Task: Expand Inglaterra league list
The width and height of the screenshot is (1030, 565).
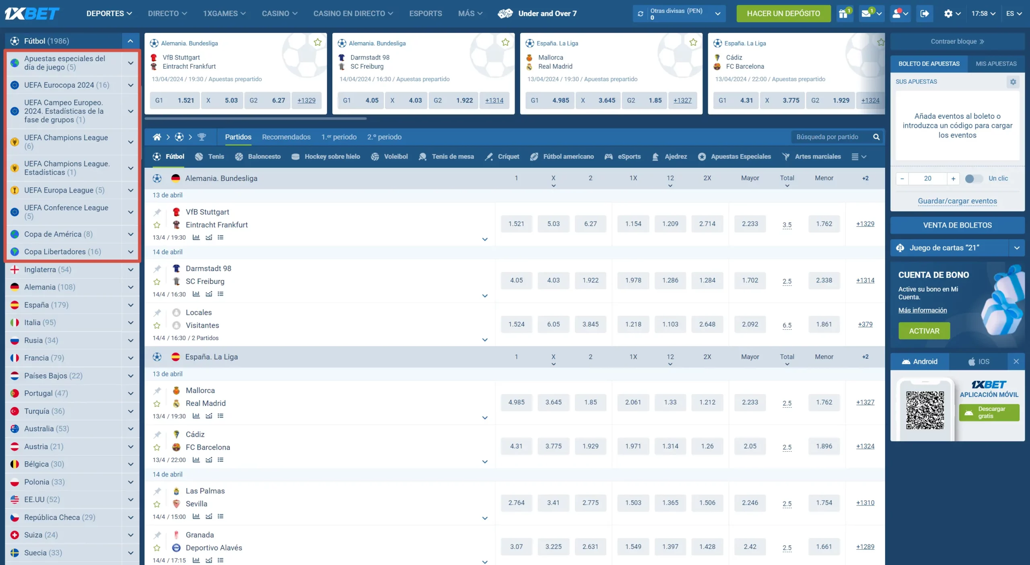Action: 130,270
